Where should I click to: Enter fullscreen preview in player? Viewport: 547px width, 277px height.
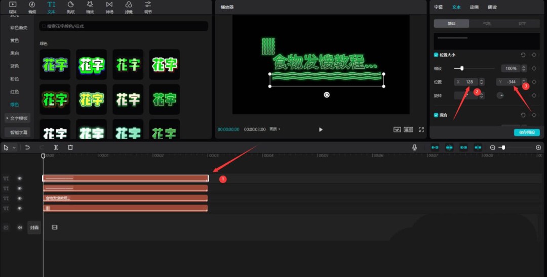point(421,129)
